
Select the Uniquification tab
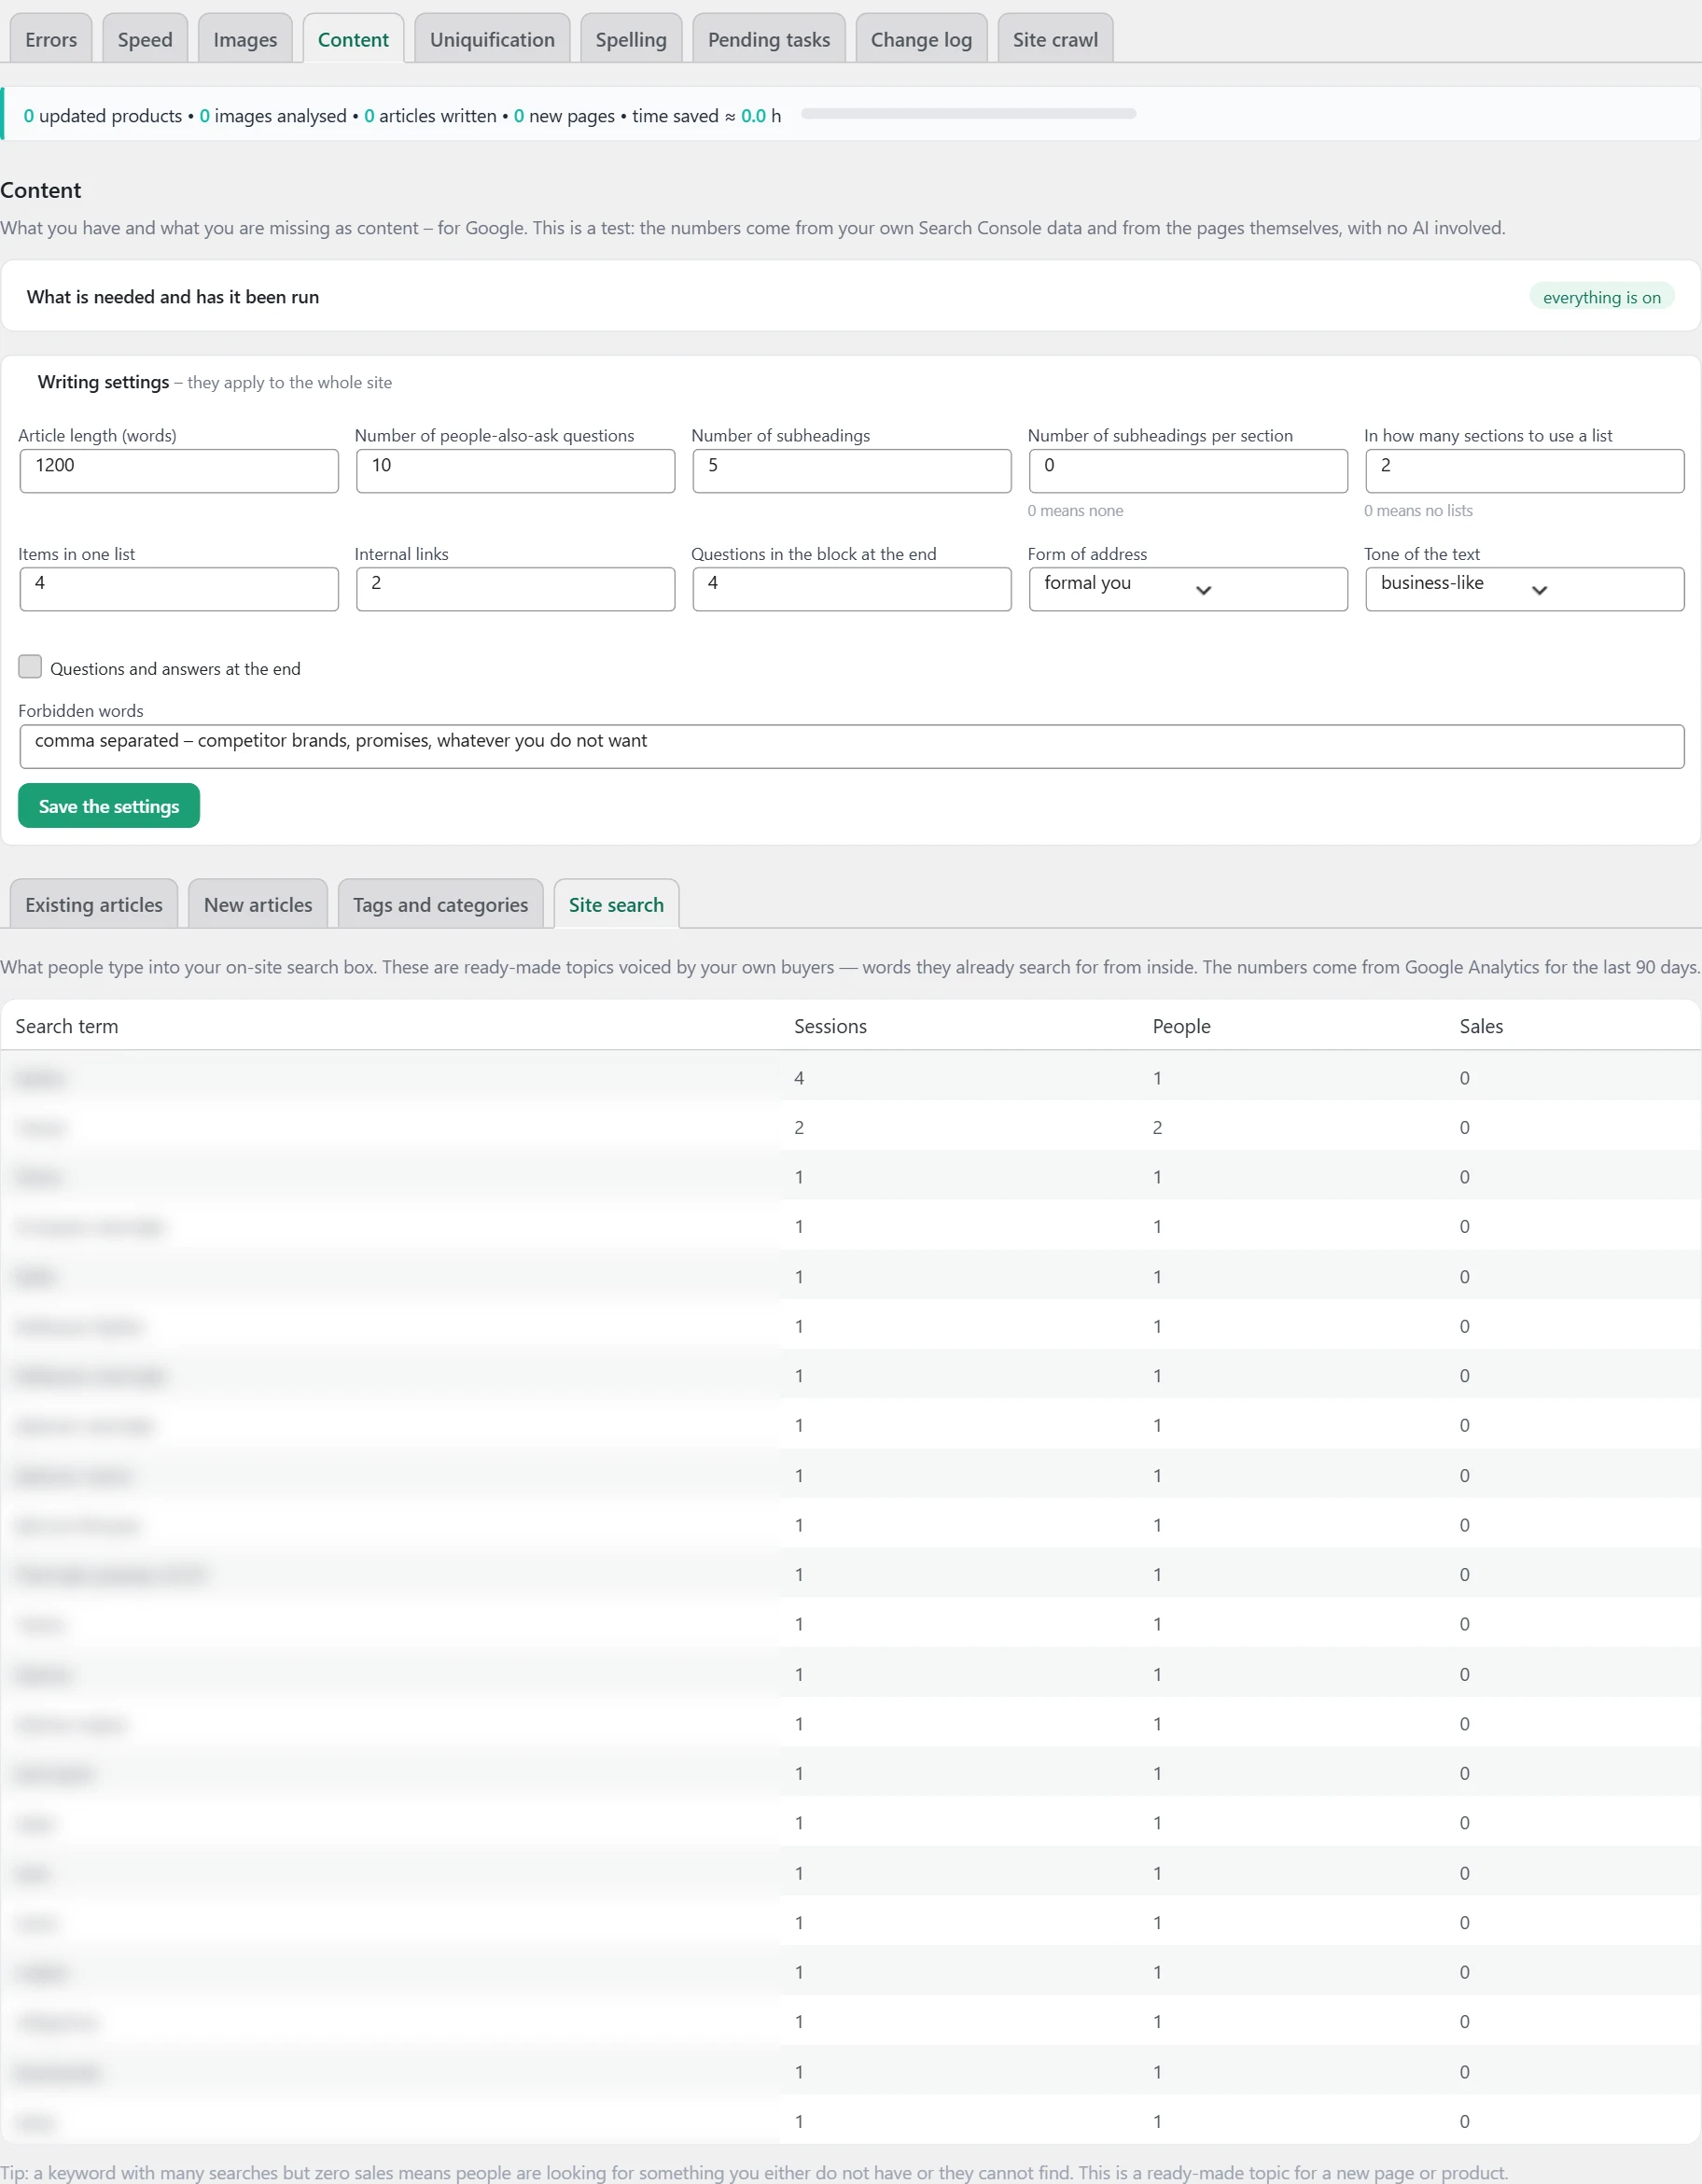492,39
